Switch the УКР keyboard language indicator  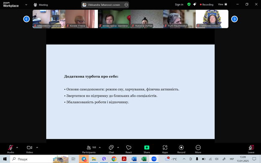click(232, 159)
